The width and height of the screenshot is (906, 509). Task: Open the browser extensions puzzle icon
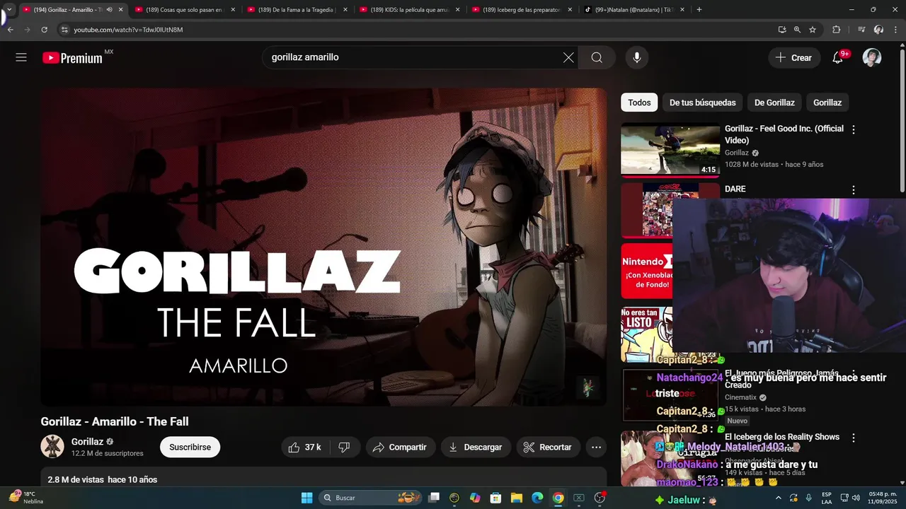tap(836, 30)
